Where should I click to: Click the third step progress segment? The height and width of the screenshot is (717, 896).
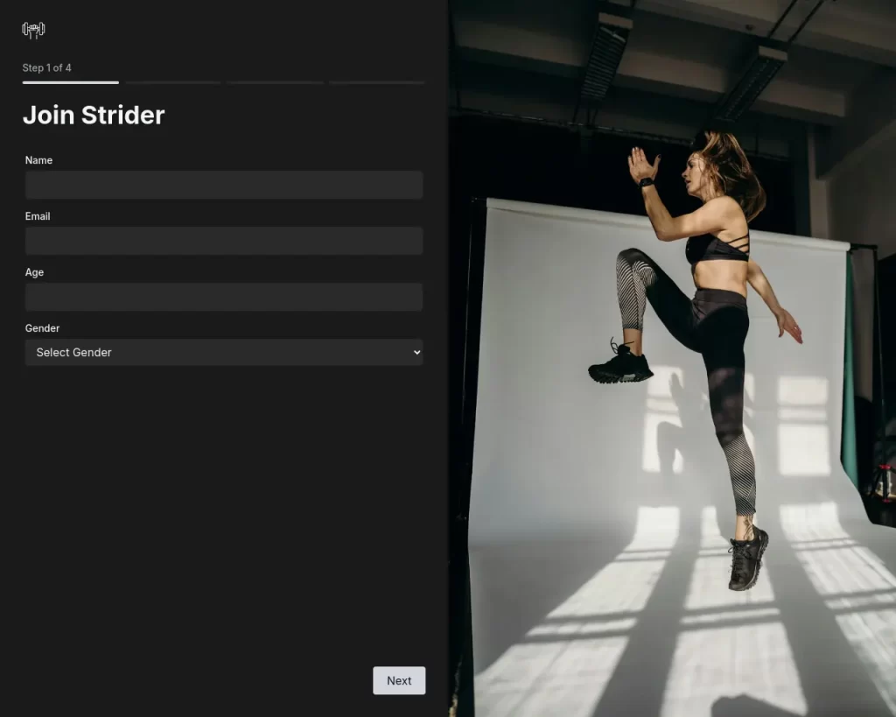coord(274,81)
